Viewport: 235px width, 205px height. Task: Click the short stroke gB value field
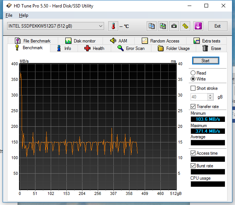(x=199, y=97)
